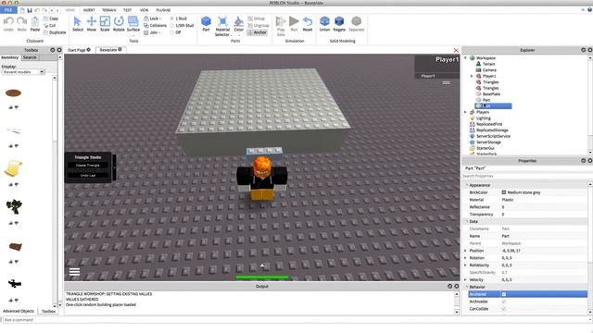The height and width of the screenshot is (333, 593).
Task: Click the Play Solo simulation button
Action: 281,27
